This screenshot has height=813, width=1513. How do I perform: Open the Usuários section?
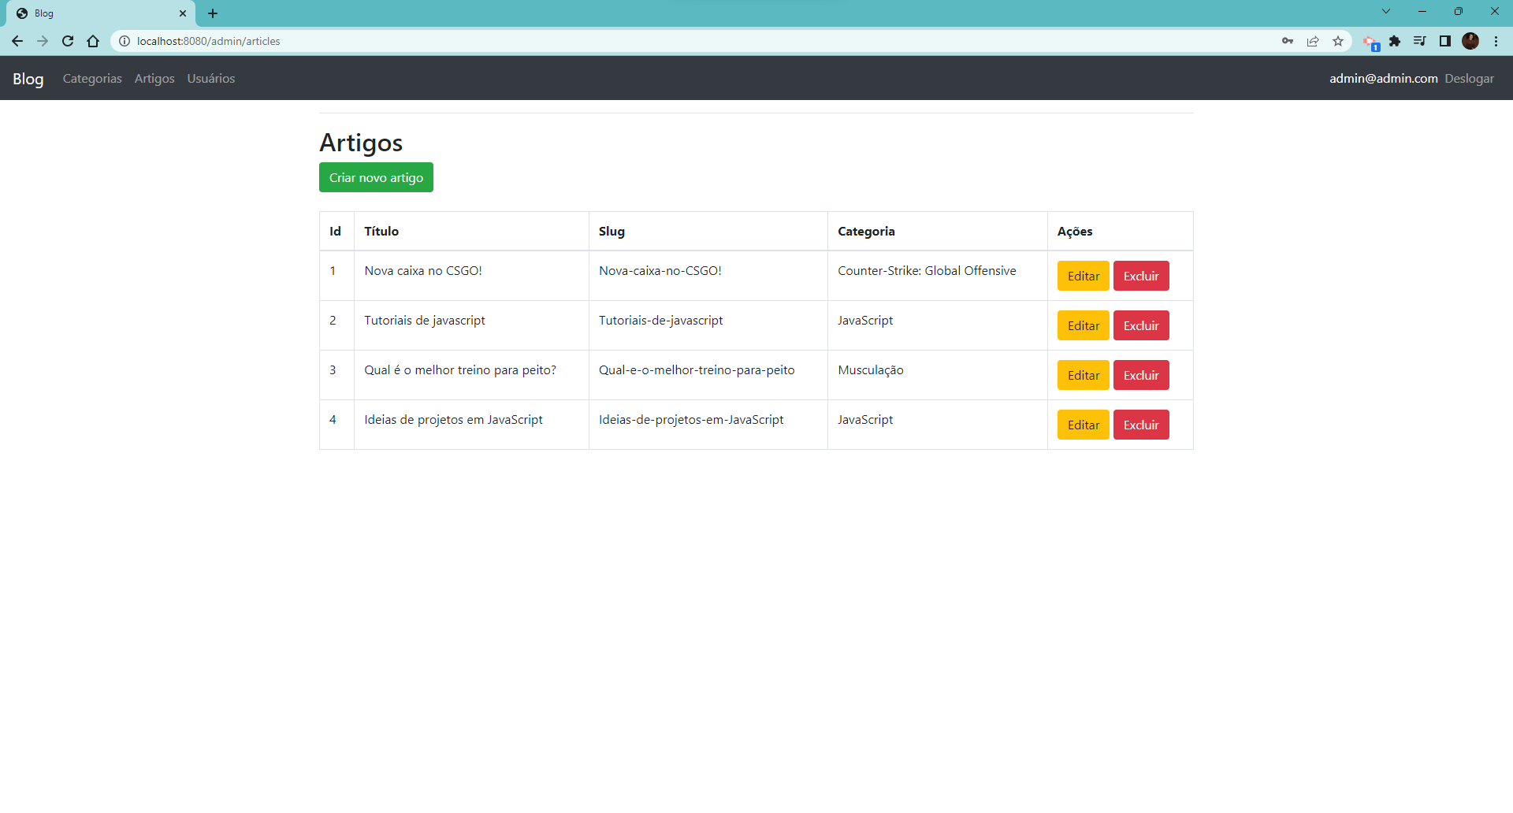point(210,78)
